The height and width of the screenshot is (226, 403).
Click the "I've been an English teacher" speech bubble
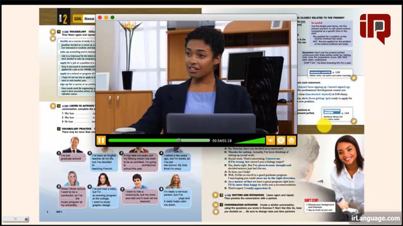click(105, 162)
